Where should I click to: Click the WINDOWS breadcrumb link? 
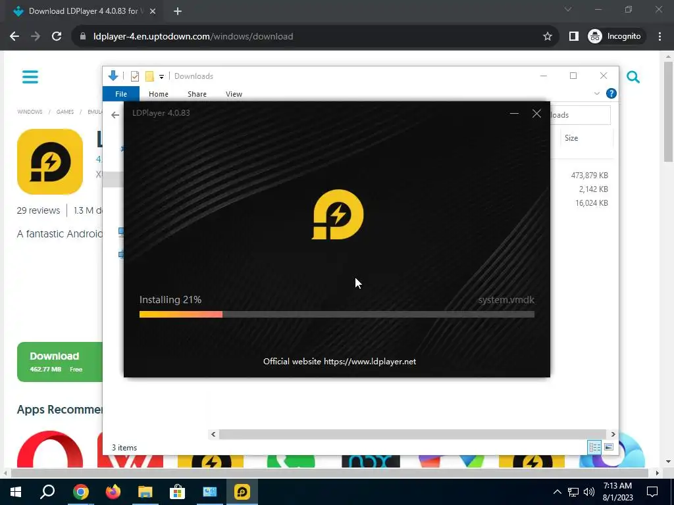30,112
